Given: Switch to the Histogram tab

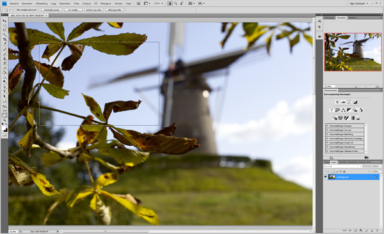Looking at the screenshot, I should coord(329,18).
